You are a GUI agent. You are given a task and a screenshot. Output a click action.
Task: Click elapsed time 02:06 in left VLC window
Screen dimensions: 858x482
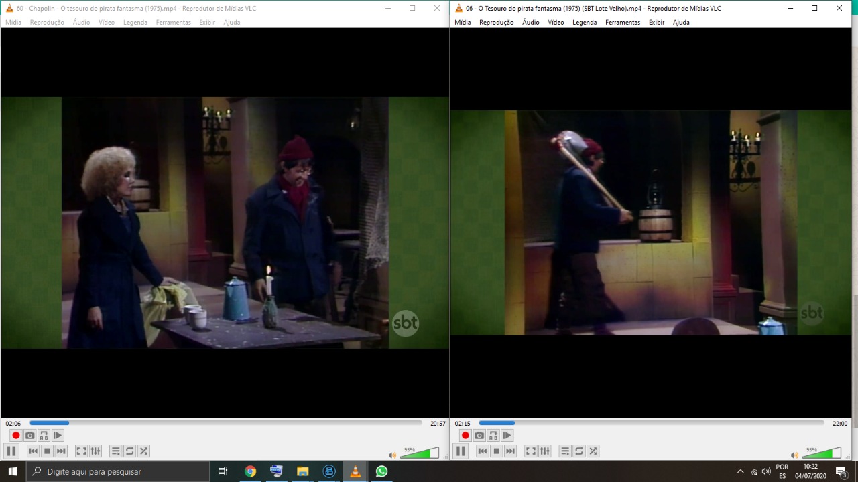click(x=13, y=424)
